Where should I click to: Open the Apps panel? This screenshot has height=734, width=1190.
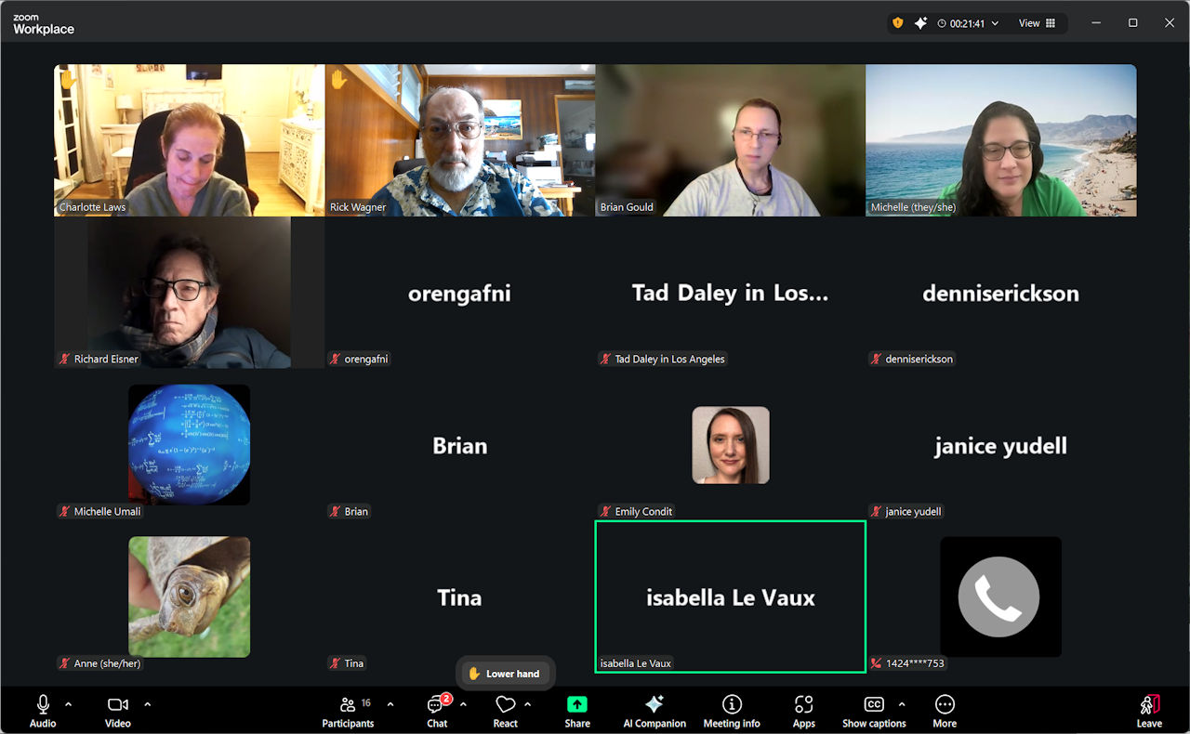[803, 711]
